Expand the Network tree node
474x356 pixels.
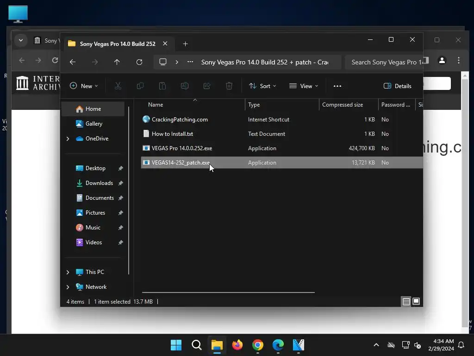pyautogui.click(x=68, y=287)
